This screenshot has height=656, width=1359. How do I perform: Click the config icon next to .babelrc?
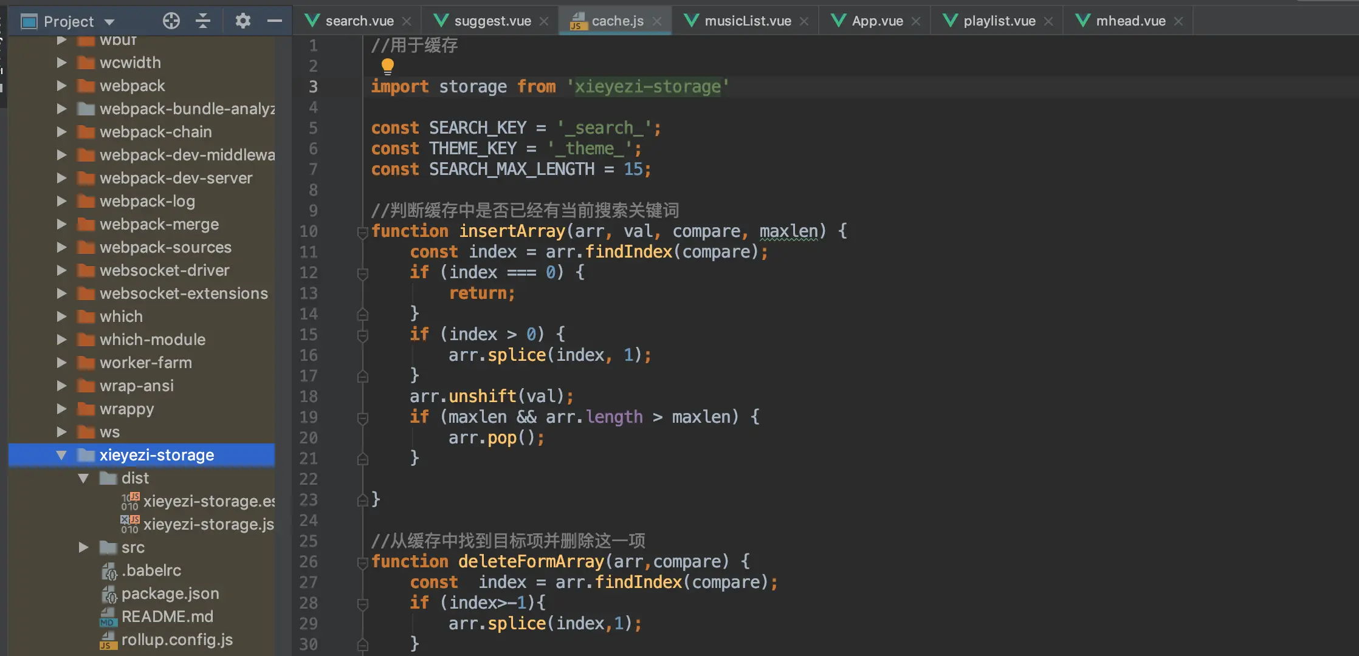tap(108, 572)
